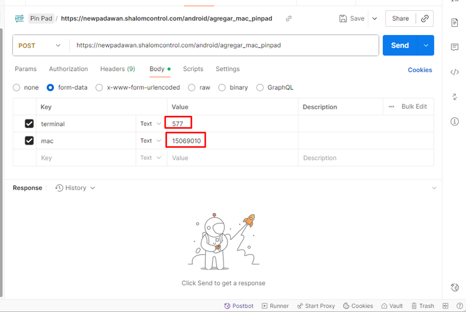Select the raw body type option
466x312 pixels.
192,88
